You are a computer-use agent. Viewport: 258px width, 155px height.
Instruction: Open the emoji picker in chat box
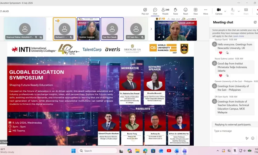tap(252, 138)
